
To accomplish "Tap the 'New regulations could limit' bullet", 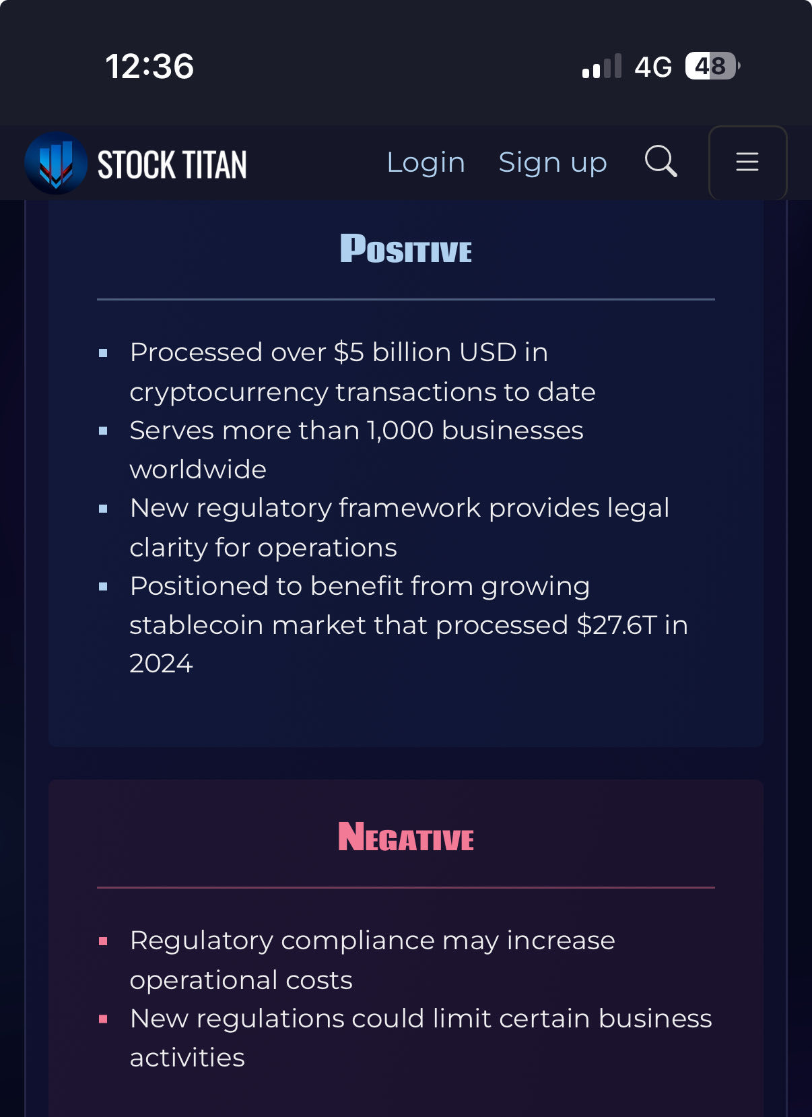I will [421, 1038].
